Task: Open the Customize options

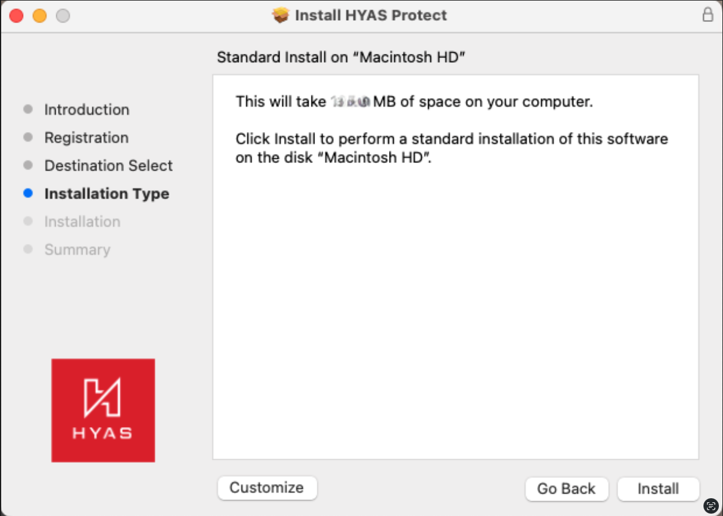Action: 267,488
